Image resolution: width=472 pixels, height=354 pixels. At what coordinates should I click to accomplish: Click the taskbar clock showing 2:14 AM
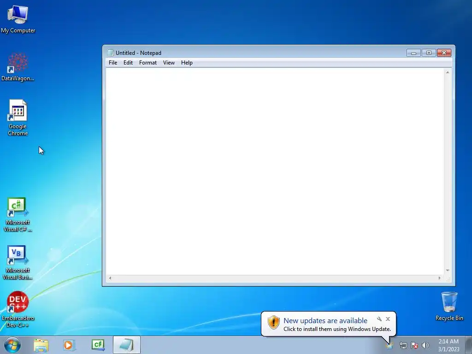pos(448,345)
